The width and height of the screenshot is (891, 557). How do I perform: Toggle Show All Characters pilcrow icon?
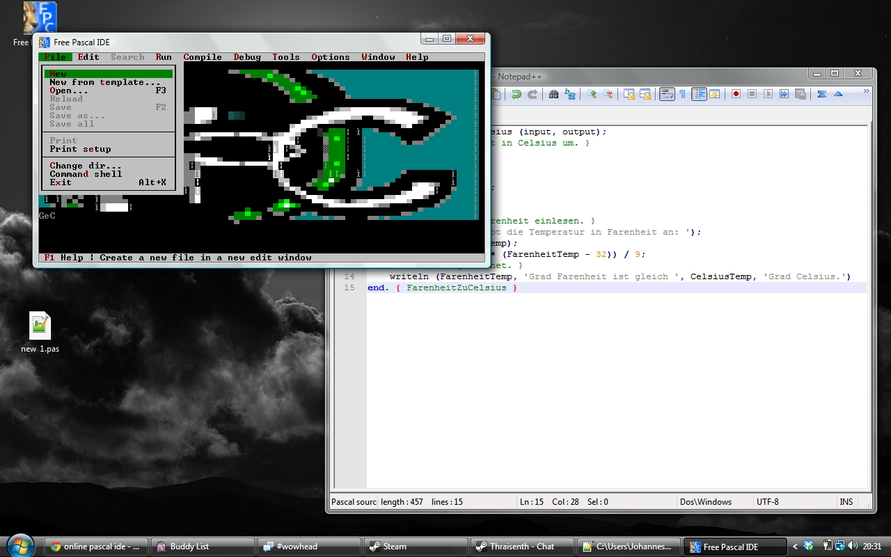pos(682,94)
